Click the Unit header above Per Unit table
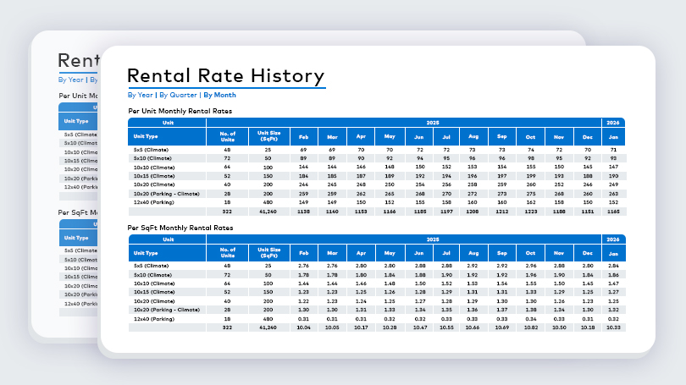Image resolution: width=686 pixels, height=385 pixels. [168, 123]
